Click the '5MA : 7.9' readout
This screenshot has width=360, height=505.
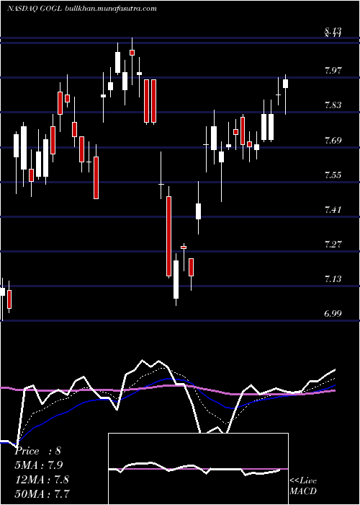pyautogui.click(x=39, y=465)
